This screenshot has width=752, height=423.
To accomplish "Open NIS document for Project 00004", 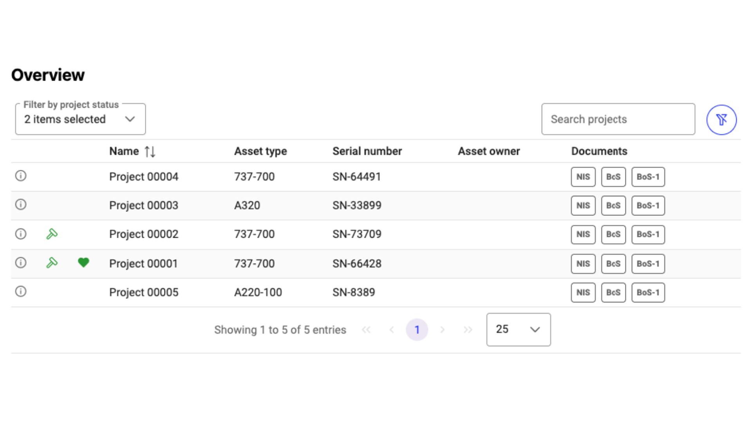I will click(x=583, y=177).
